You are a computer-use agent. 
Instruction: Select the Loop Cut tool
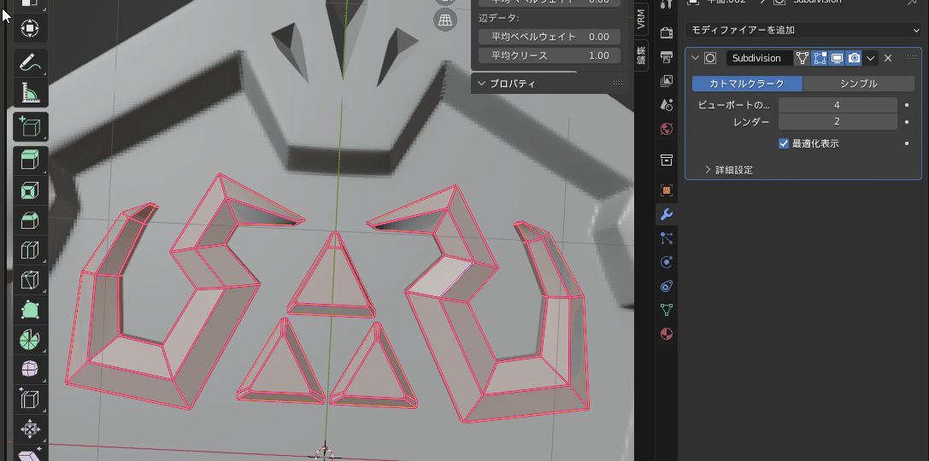pos(30,250)
